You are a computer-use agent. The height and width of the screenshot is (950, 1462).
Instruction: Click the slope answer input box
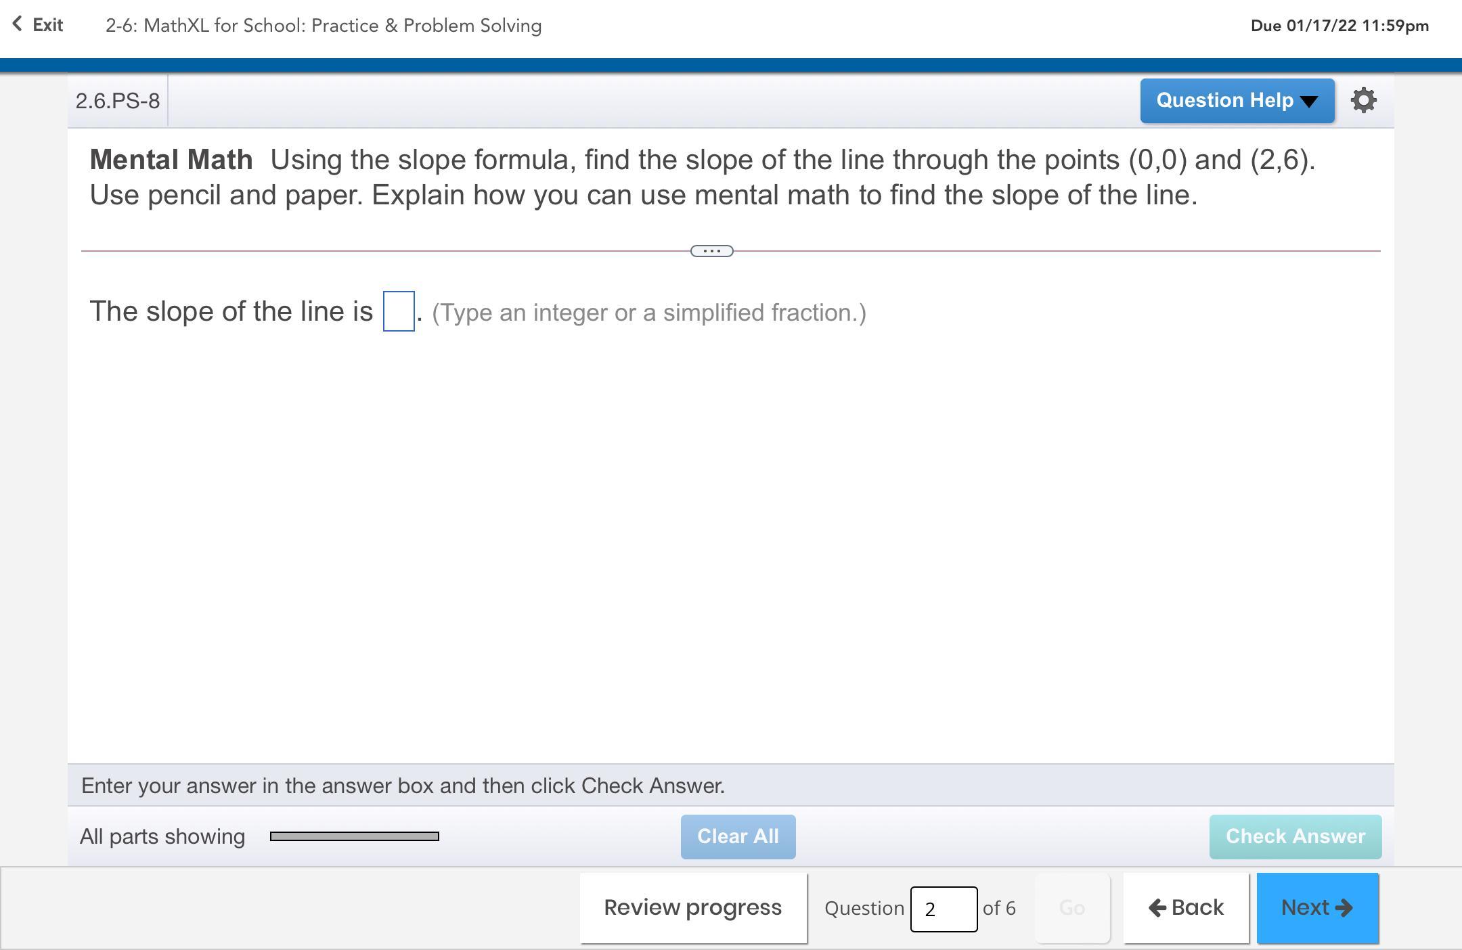point(399,311)
